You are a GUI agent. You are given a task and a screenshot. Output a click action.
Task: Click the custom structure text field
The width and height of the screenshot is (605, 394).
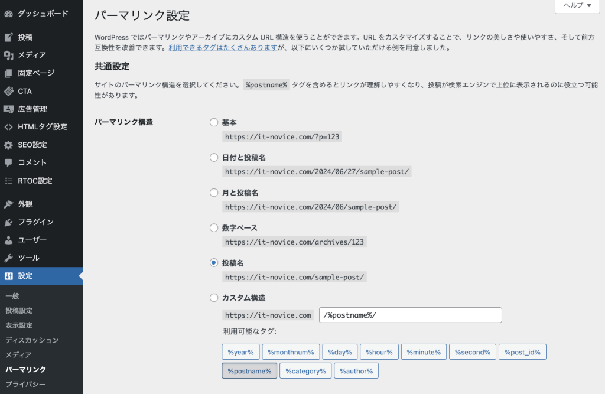pyautogui.click(x=410, y=315)
